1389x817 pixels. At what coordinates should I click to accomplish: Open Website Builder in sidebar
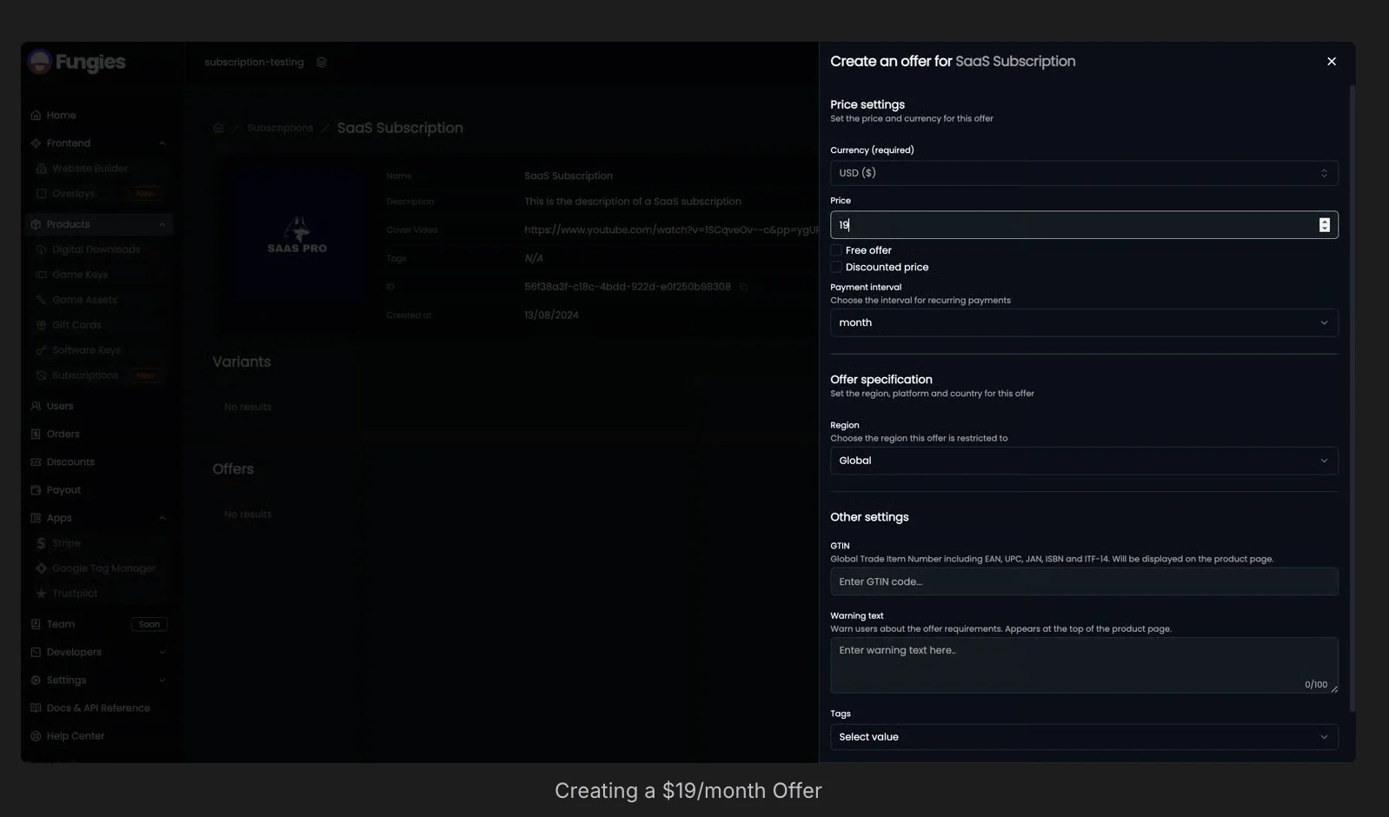pyautogui.click(x=90, y=169)
